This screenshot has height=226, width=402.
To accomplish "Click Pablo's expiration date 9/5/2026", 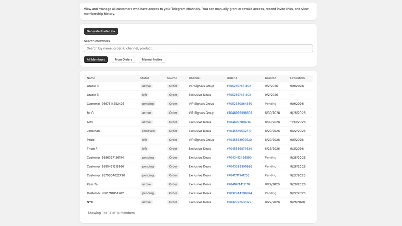I will pyautogui.click(x=296, y=140).
